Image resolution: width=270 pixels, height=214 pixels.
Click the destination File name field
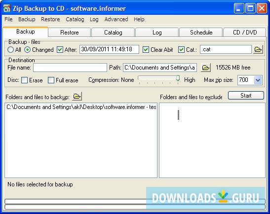tap(70, 68)
